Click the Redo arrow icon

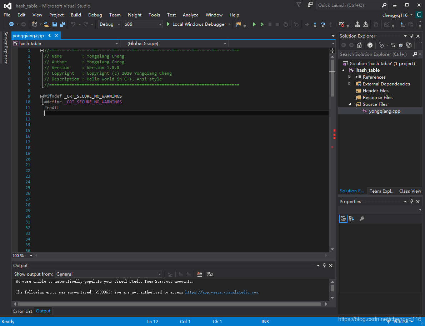[x=86, y=24]
